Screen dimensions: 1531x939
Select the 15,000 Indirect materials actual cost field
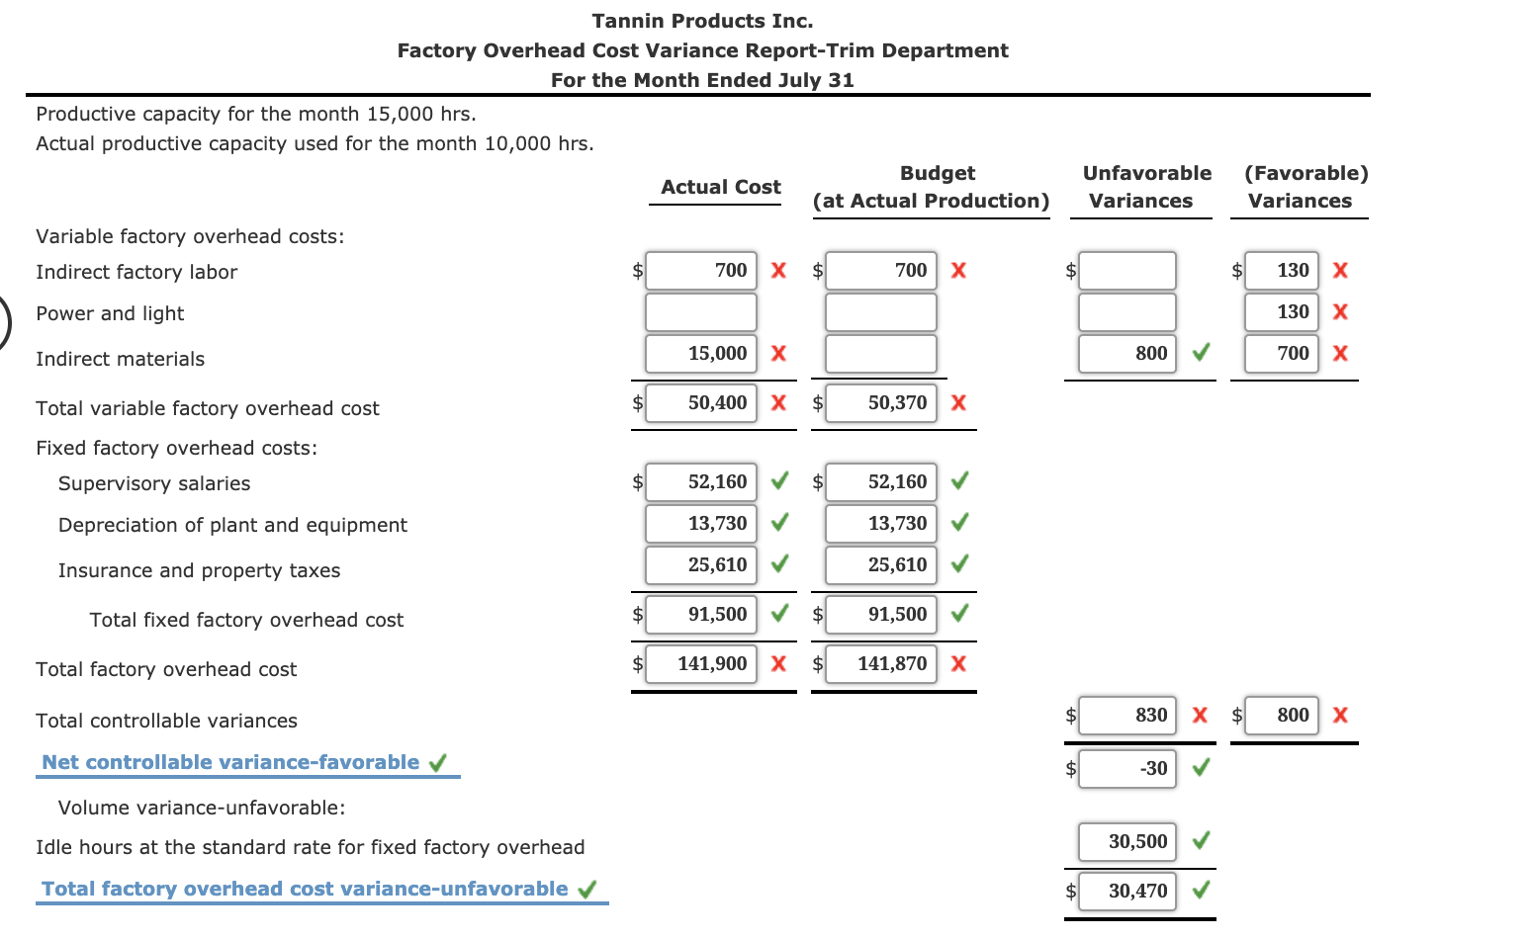point(700,353)
